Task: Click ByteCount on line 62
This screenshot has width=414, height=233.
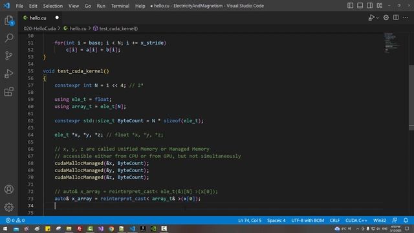Action: point(131,121)
